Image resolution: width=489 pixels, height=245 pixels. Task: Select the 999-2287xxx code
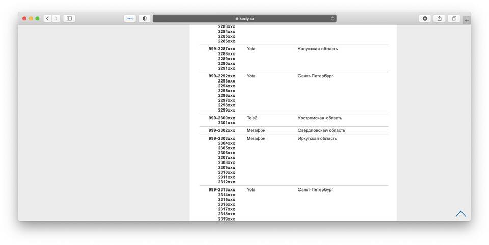click(222, 49)
